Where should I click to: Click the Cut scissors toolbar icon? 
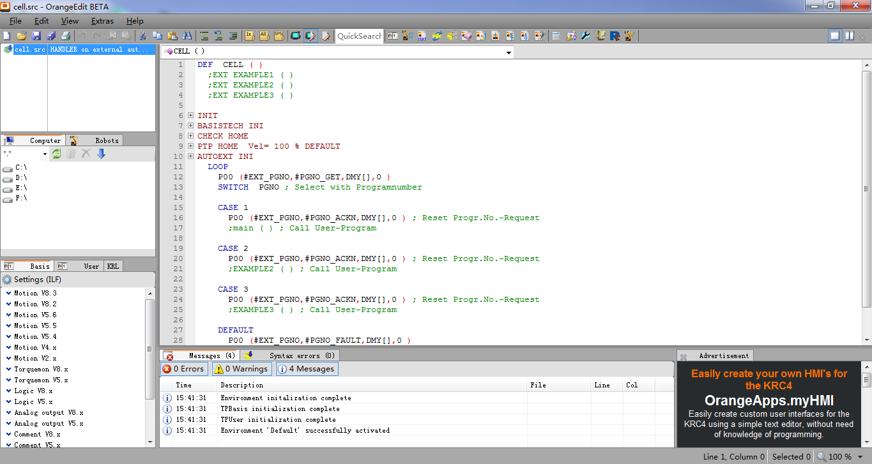(x=143, y=36)
